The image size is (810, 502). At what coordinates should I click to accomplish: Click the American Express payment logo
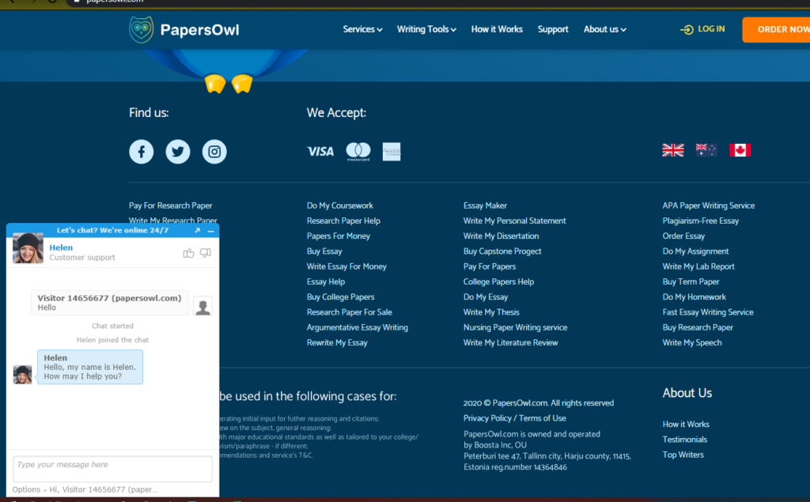coord(392,152)
